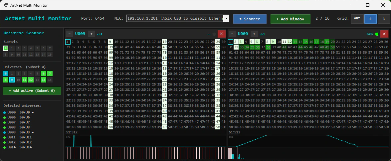Screen dimensions: 391x161
Task: Select channel 69 in U009 window
Action: (111, 52)
